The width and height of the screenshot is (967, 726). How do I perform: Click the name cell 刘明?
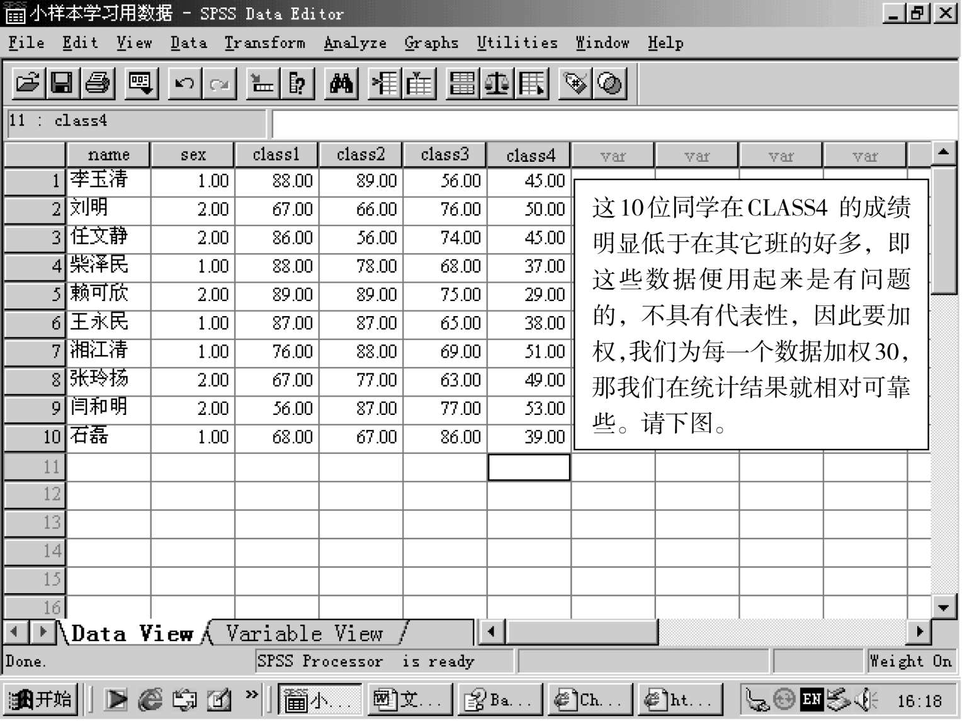click(108, 210)
